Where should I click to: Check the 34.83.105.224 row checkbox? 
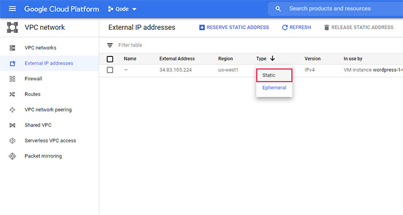click(110, 70)
